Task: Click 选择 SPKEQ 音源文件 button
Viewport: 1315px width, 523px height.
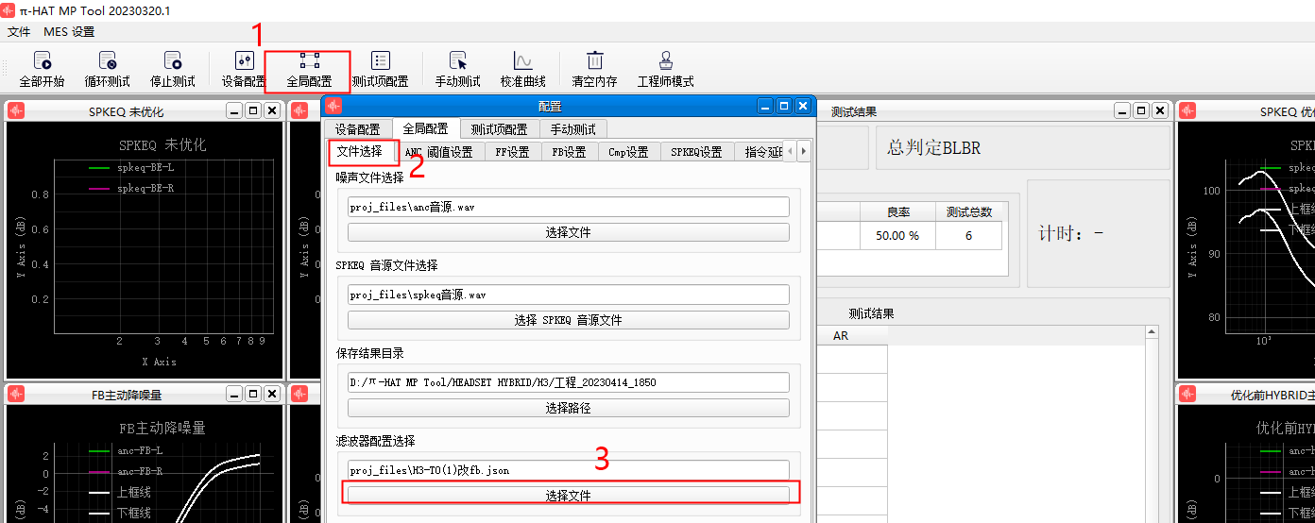Action: coord(569,320)
